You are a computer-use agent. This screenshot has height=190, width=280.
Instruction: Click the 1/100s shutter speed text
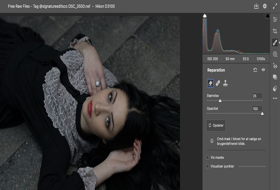click(261, 59)
